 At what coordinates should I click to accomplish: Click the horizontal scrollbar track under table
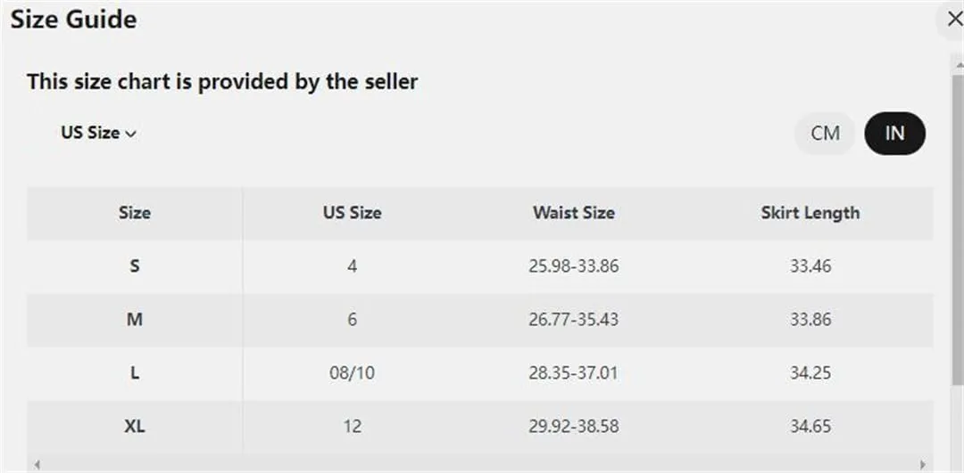[479, 464]
